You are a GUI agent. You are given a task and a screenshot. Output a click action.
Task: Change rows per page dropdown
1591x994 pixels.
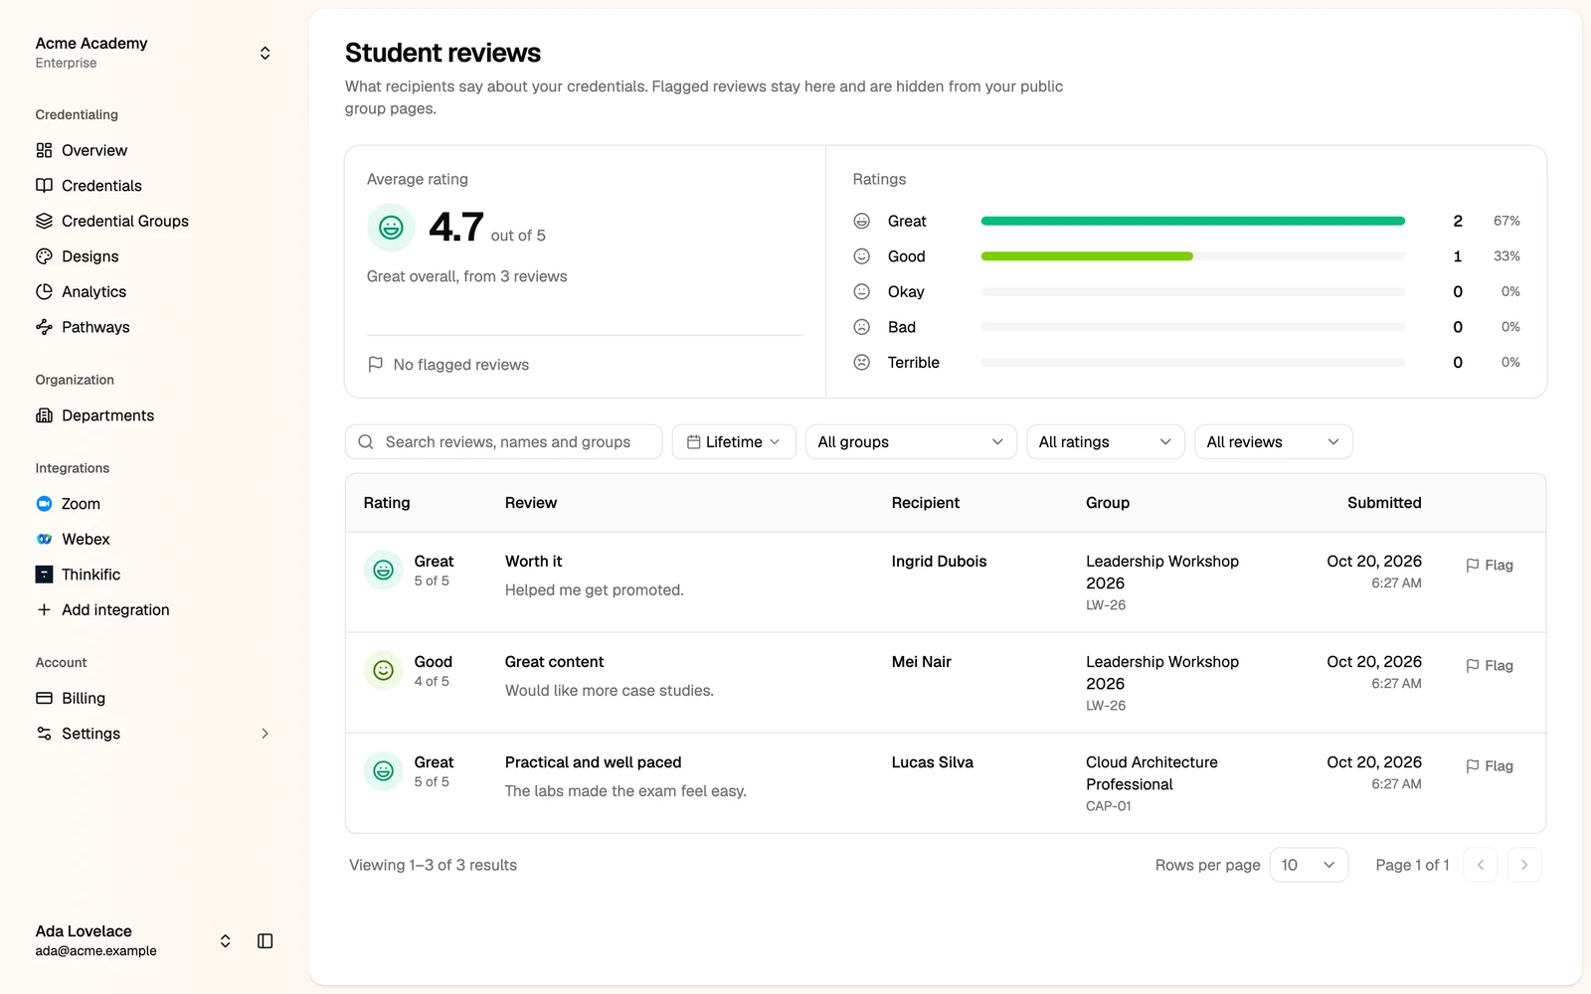pyautogui.click(x=1309, y=865)
